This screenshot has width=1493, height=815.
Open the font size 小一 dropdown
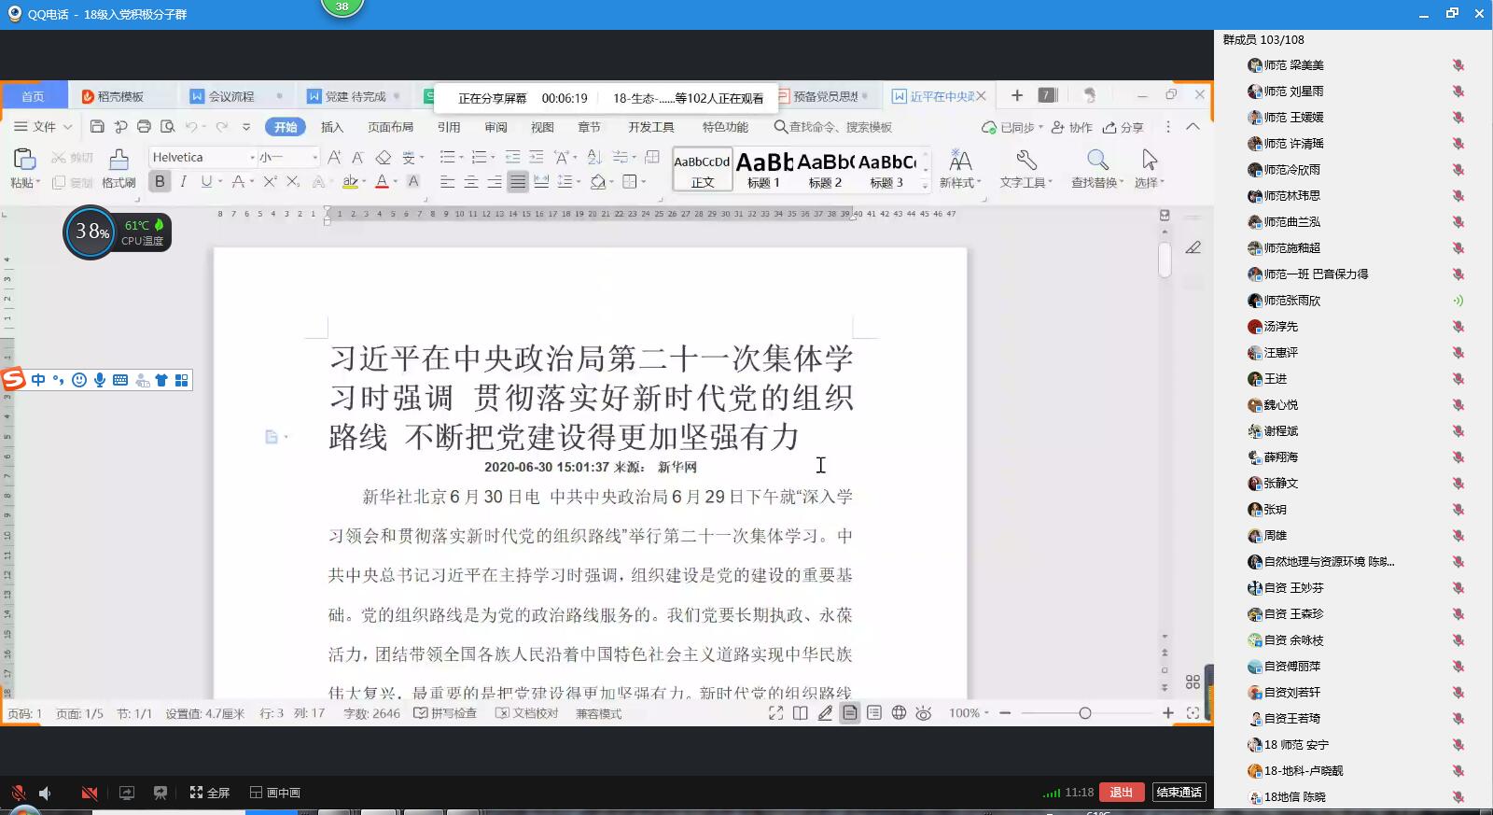tap(314, 158)
